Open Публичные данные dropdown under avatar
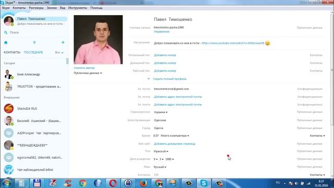The image size is (334, 188). pos(88,73)
